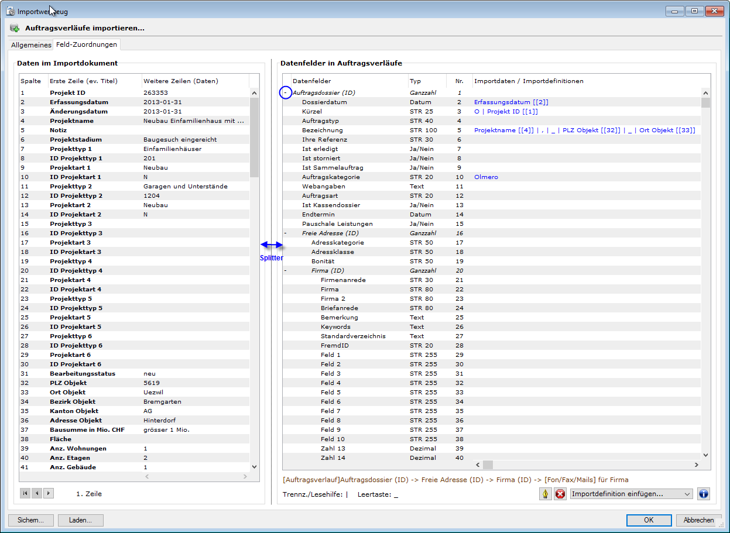
Task: Switch to the Allgemeines tab
Action: [32, 45]
